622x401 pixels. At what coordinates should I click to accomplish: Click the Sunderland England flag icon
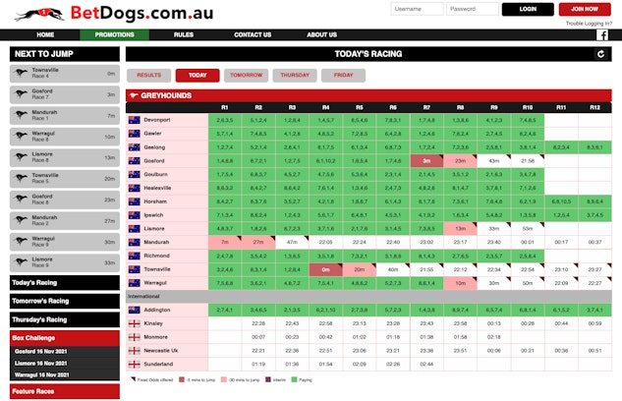coord(134,364)
